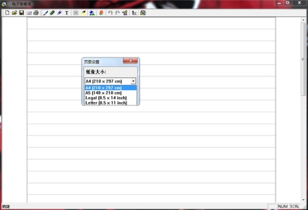Click the flower insert image icon

click(101, 13)
